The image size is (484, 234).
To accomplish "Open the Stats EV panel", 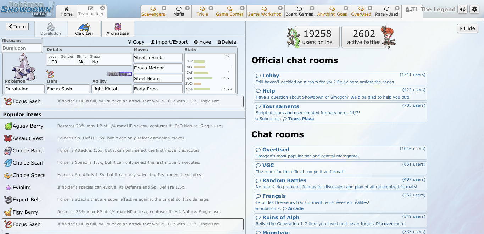I will point(210,73).
